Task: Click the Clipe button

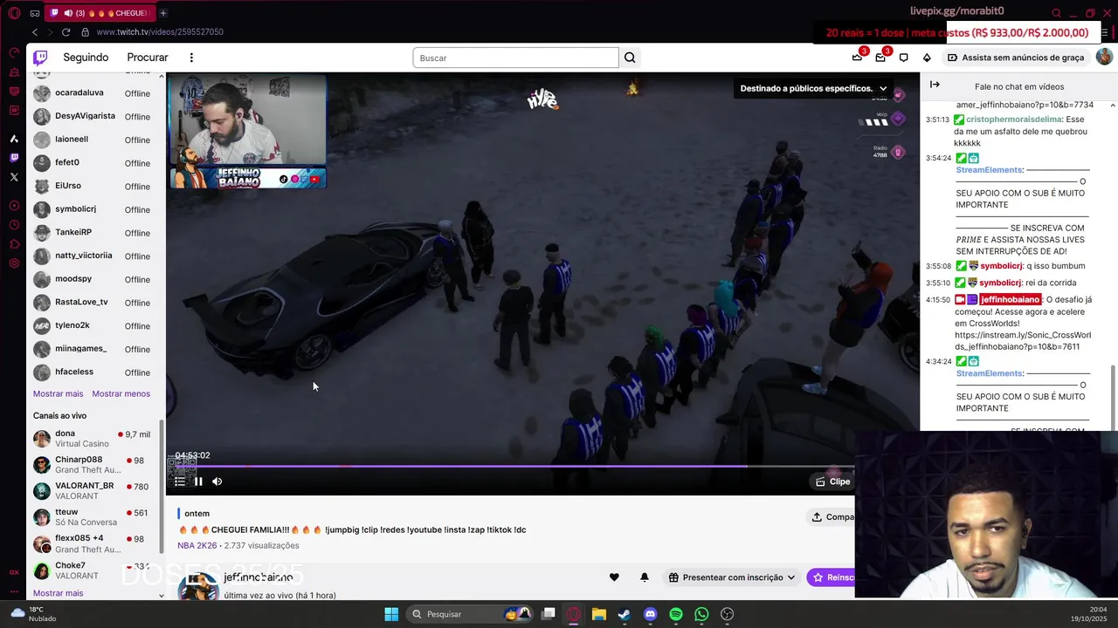Action: (832, 481)
